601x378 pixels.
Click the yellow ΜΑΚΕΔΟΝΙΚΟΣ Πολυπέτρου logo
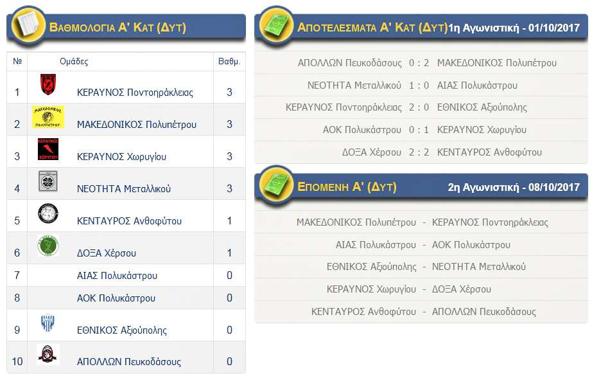tap(48, 117)
